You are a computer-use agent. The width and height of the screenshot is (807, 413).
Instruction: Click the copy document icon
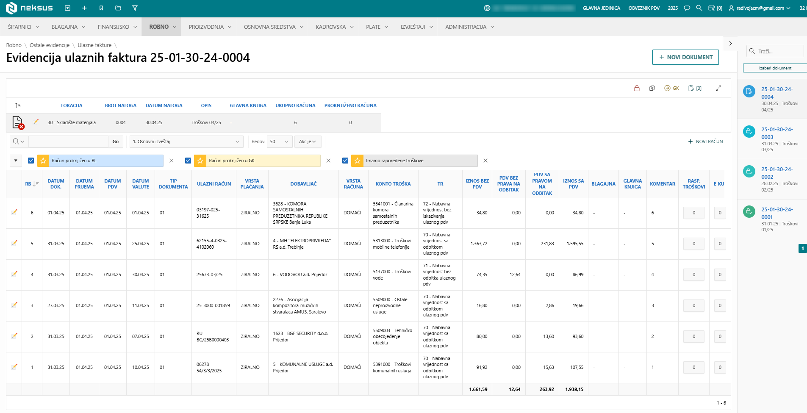click(652, 88)
